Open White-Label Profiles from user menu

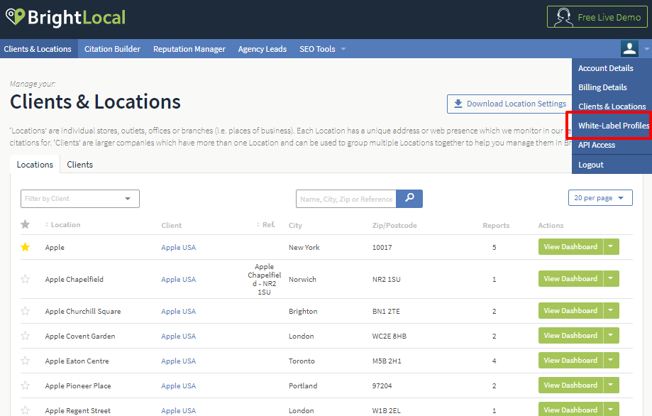[x=613, y=126]
